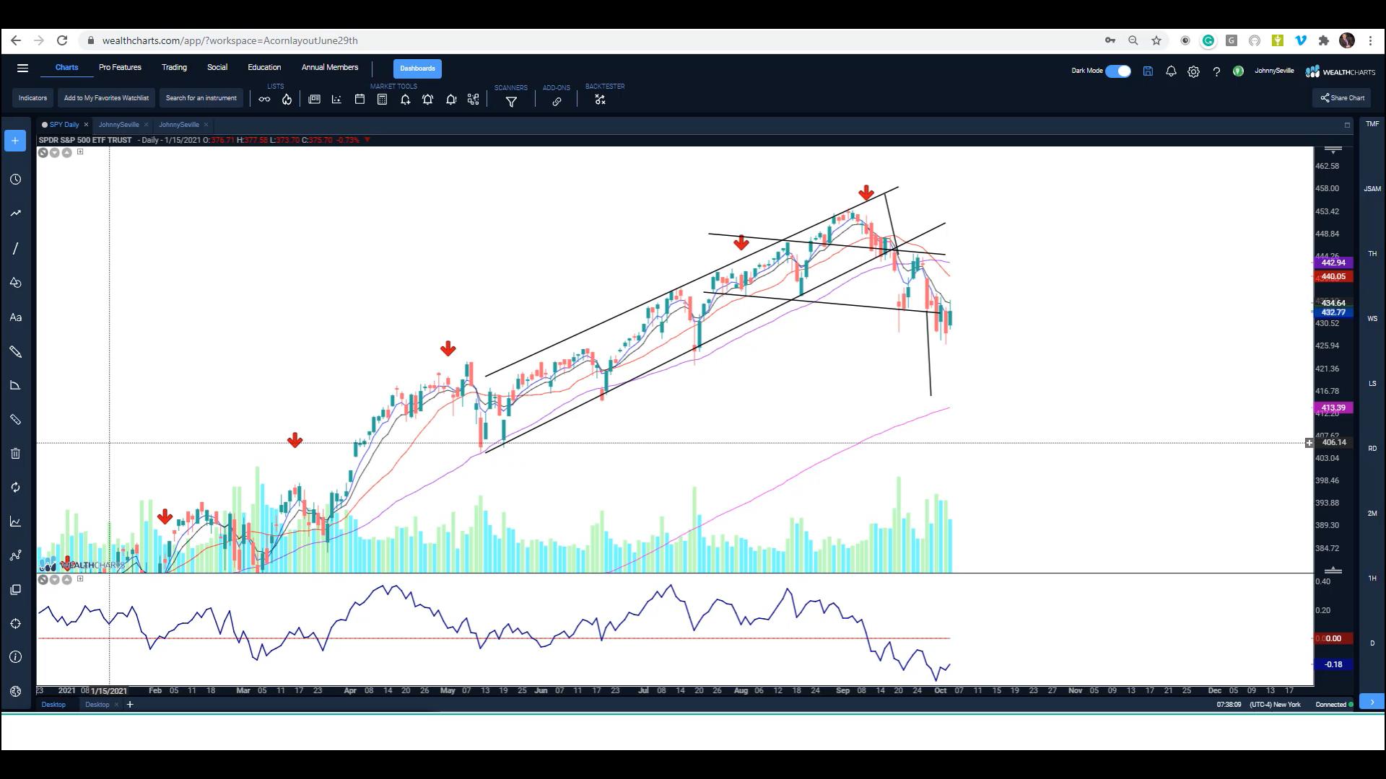Open the settings gear icon
The image size is (1386, 779).
coord(1193,71)
